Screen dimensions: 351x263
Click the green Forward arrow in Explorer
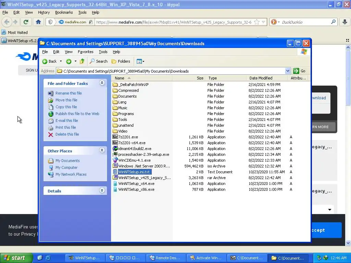(69, 61)
